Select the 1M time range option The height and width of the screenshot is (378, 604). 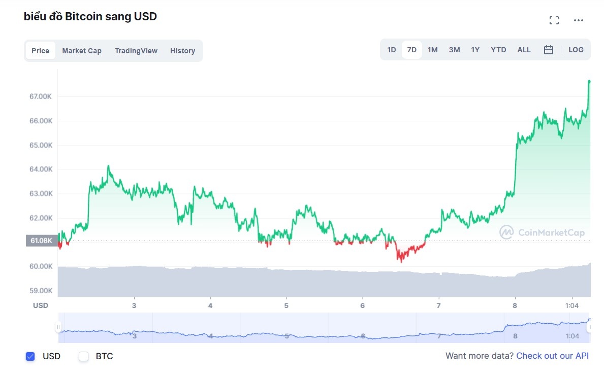tap(432, 49)
